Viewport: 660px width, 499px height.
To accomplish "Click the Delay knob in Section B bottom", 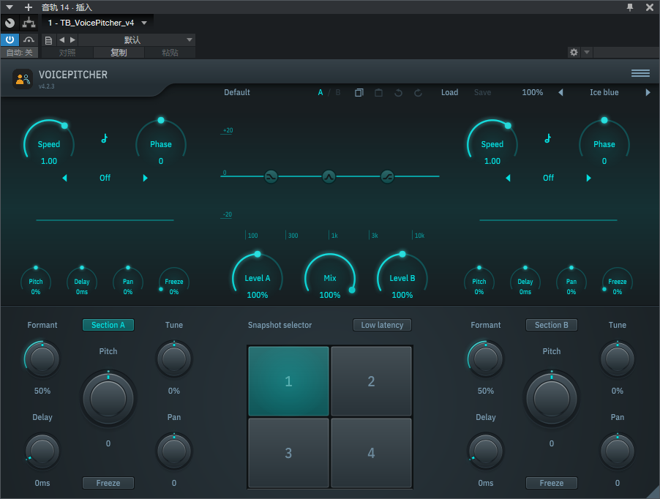I will [x=485, y=451].
